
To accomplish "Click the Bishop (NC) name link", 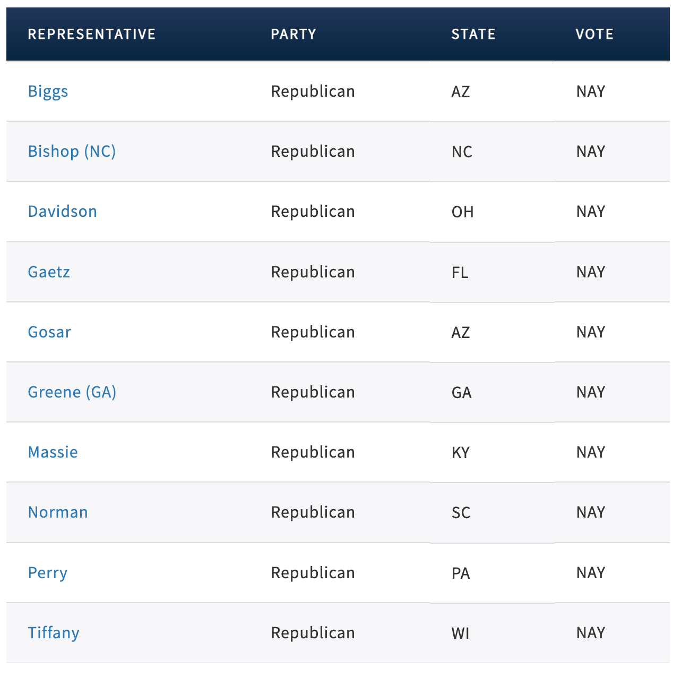I will 72,151.
